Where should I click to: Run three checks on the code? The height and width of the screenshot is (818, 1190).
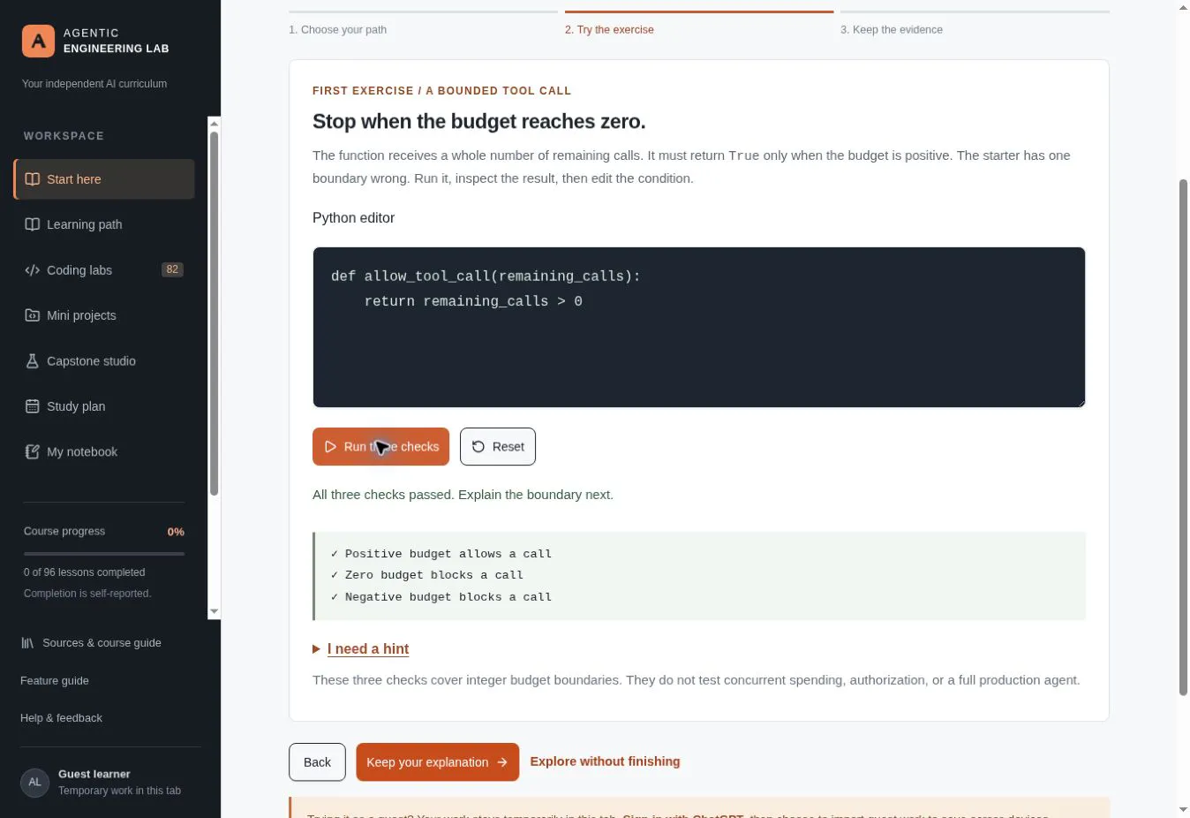pos(380,447)
